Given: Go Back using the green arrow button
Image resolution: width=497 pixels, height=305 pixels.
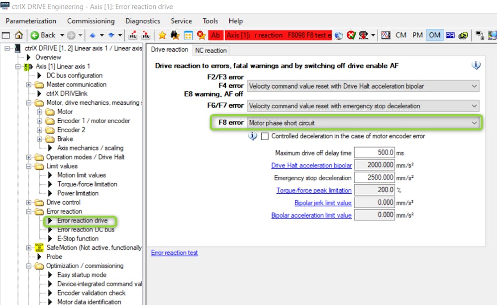Looking at the screenshot, I should [43, 35].
